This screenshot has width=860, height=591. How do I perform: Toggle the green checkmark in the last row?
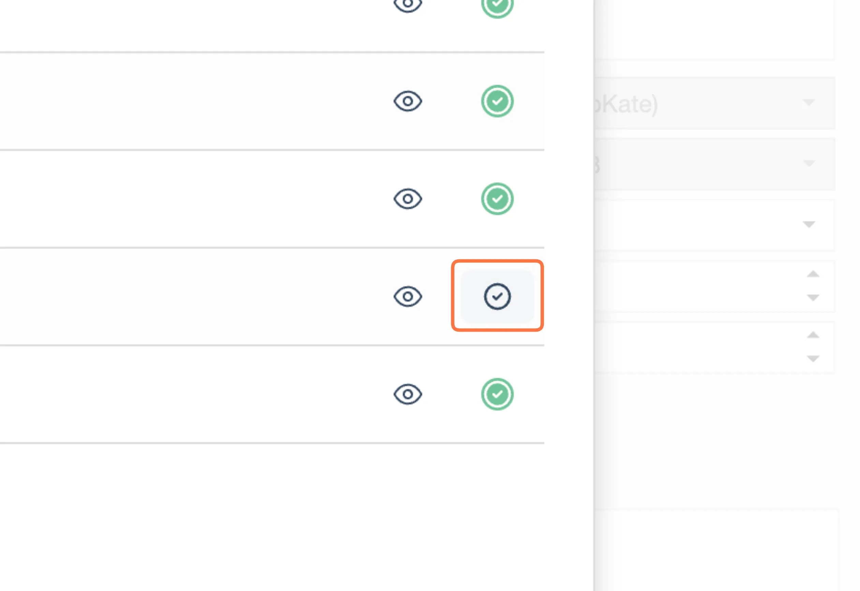[x=497, y=394]
